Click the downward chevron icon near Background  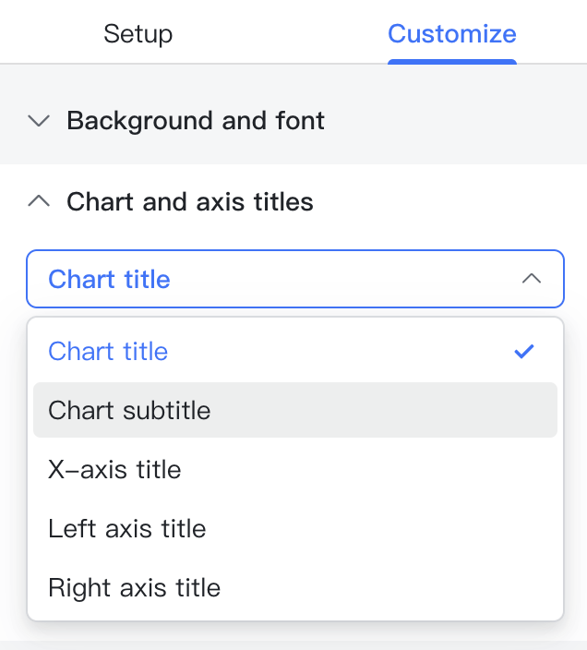(x=39, y=121)
